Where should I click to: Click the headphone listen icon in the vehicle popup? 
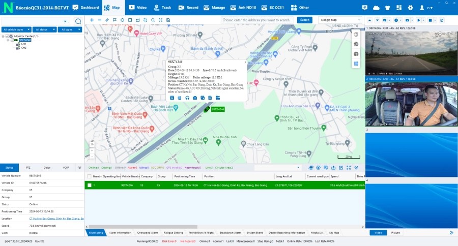[187, 98]
